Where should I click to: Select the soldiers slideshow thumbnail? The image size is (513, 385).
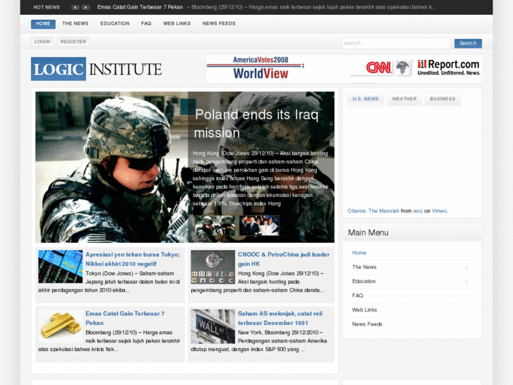pos(215,225)
